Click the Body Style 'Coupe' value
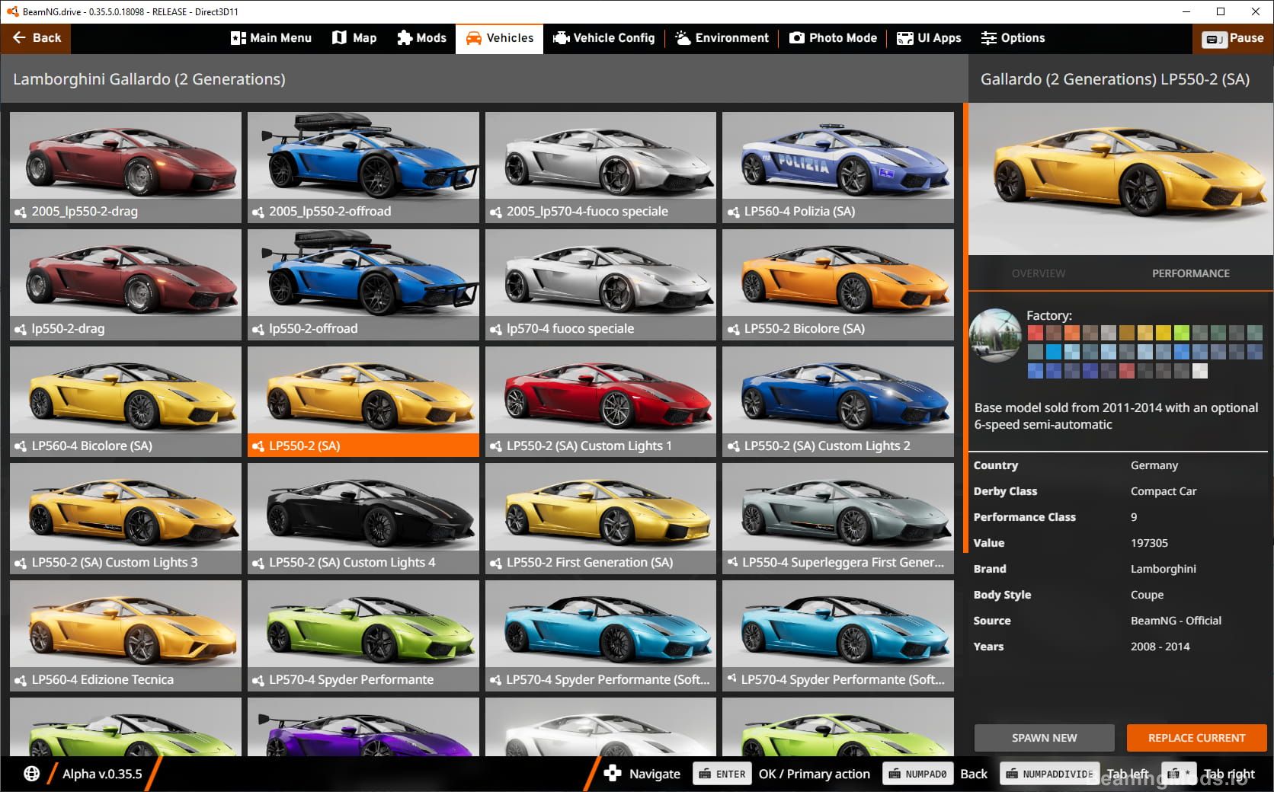 1147,595
